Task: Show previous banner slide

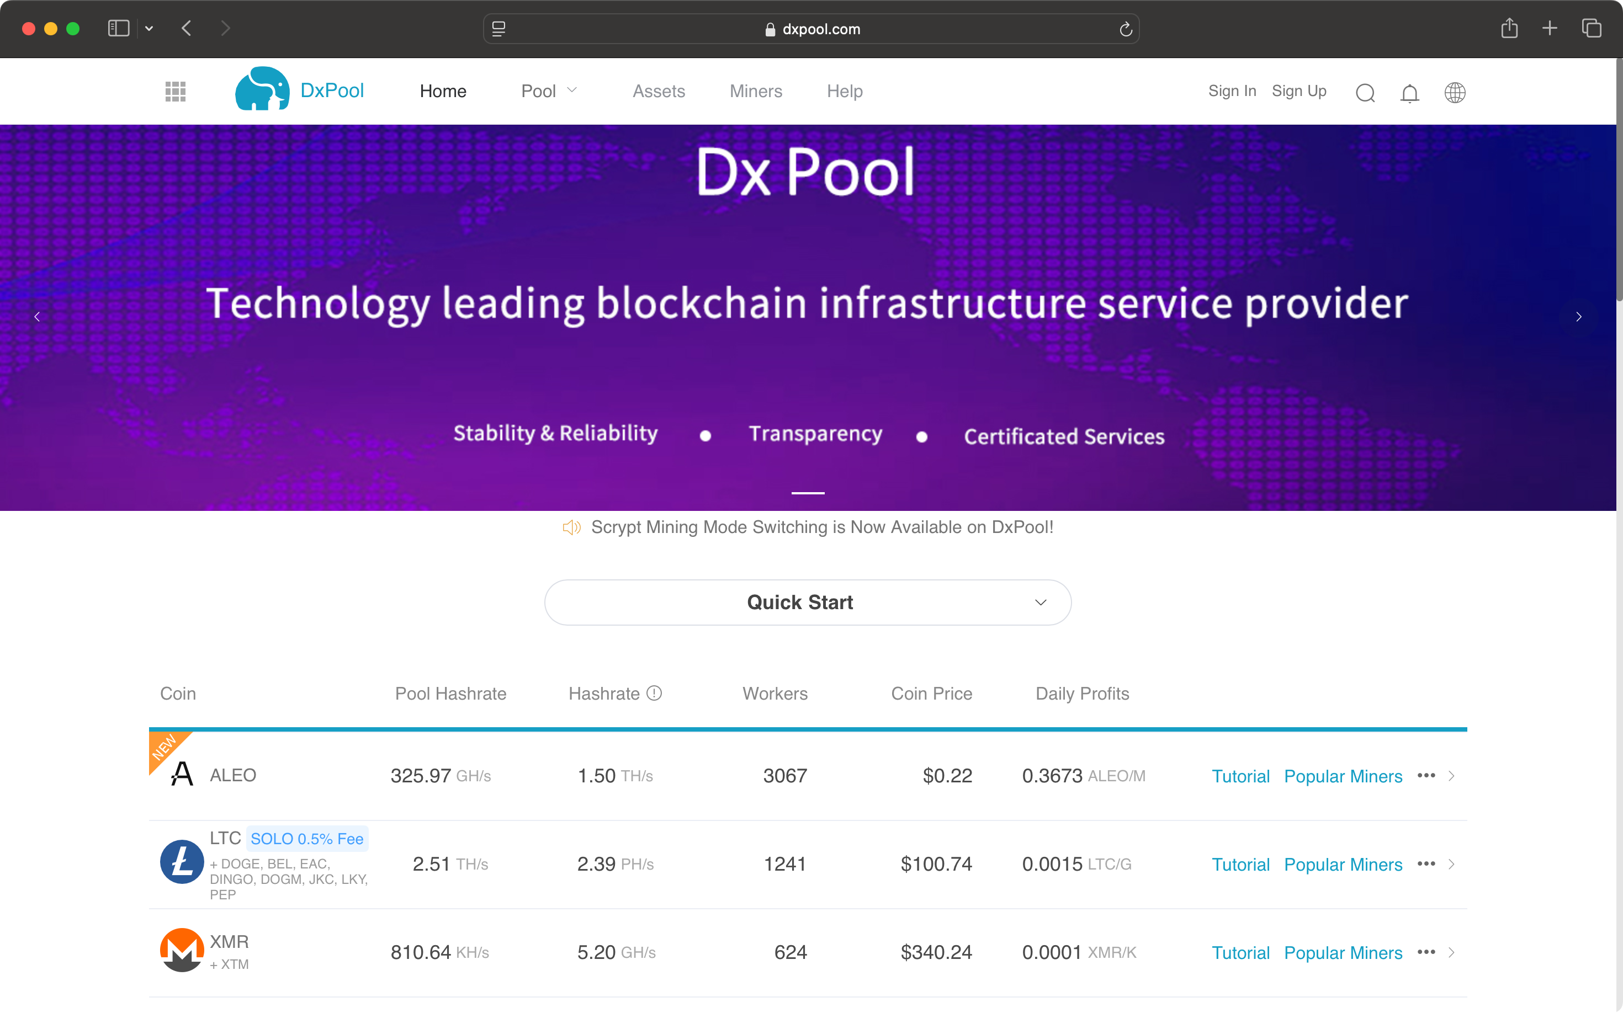Action: pos(37,317)
